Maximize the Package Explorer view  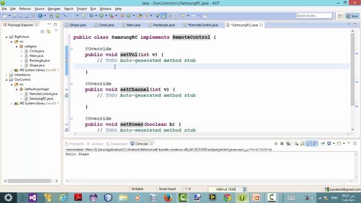click(55, 24)
